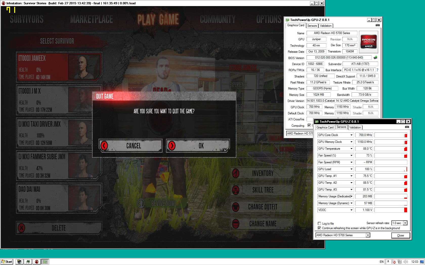Switch to Infestation game from taskbar icon
The width and height of the screenshot is (425, 265).
(37, 262)
